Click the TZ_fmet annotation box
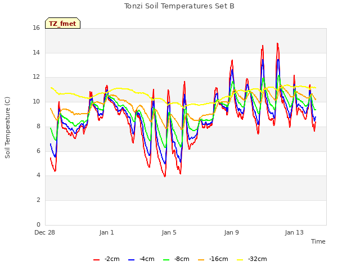Image resolution: width=360 pixels, height=270 pixels. [62, 23]
